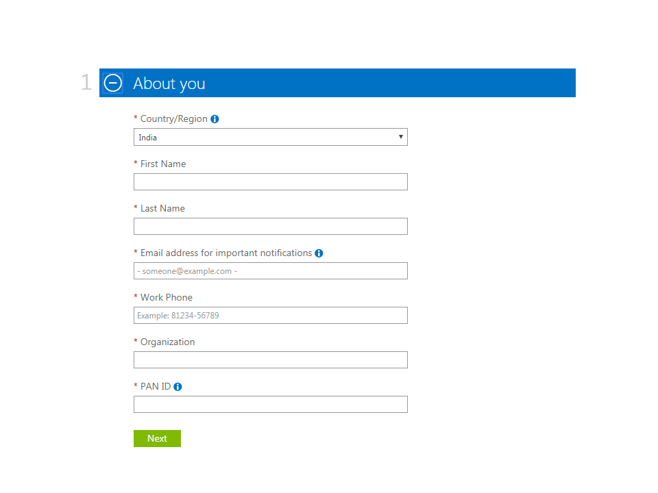This screenshot has width=658, height=493.
Task: Select the Last Name input field
Action: click(x=270, y=226)
